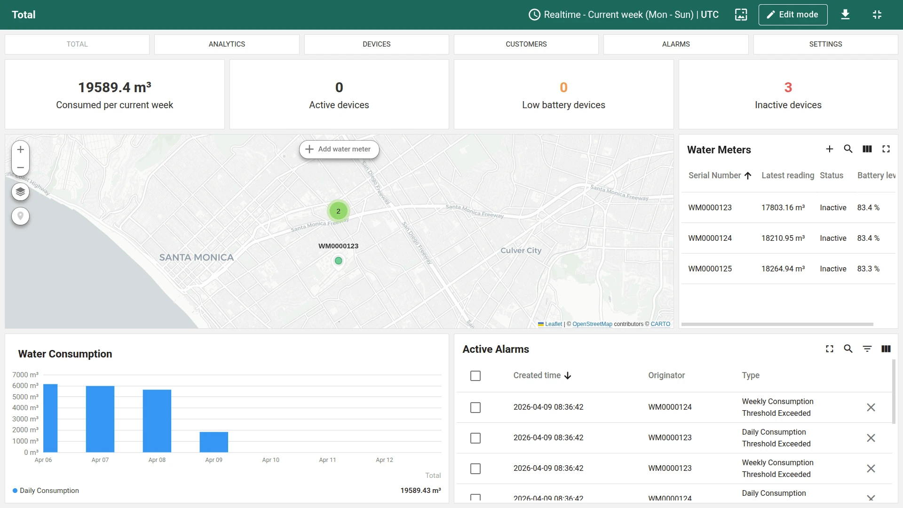
Task: Open columns selector in Water Meters
Action: (x=867, y=149)
